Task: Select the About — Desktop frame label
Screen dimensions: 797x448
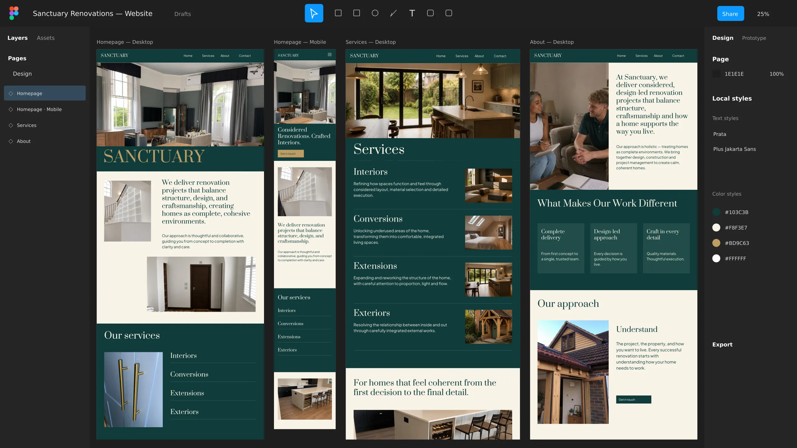Action: pyautogui.click(x=552, y=42)
